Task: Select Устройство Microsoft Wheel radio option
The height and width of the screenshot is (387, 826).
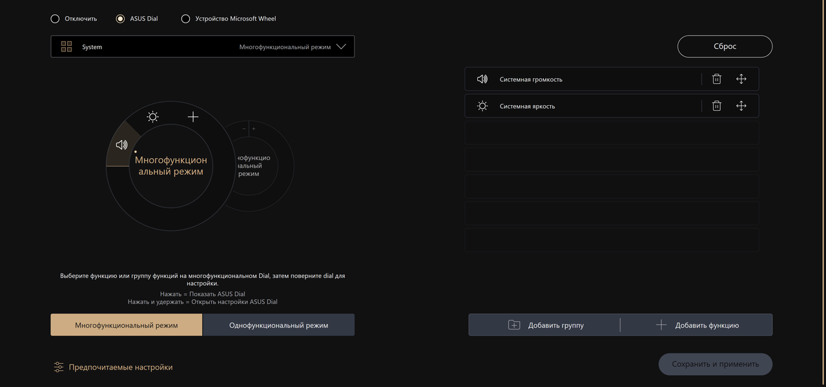Action: [185, 19]
